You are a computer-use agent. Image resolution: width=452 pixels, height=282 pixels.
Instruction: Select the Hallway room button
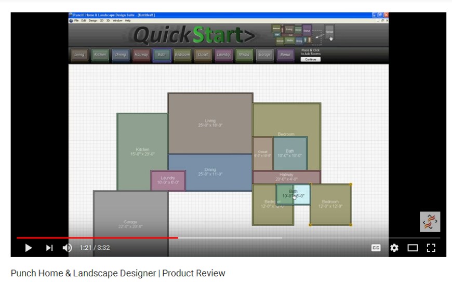(141, 55)
